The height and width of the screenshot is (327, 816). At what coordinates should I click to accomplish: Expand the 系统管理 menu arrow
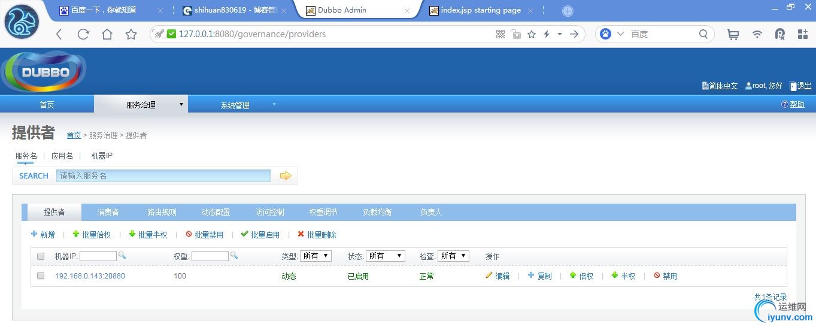coord(274,104)
